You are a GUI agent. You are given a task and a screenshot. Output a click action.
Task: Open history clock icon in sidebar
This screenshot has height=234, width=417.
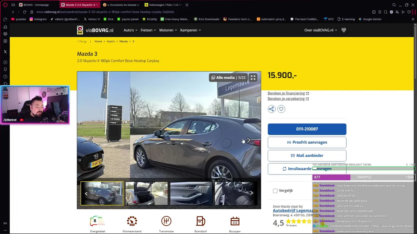click(x=5, y=77)
